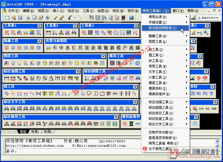Screen dimensions: 223x162
Task: Expand the 使用必读(D) submenu
Action: point(166,17)
